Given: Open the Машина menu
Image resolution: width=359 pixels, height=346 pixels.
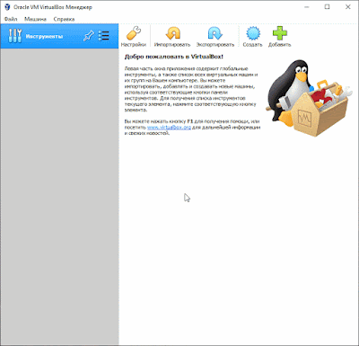Looking at the screenshot, I should 35,19.
